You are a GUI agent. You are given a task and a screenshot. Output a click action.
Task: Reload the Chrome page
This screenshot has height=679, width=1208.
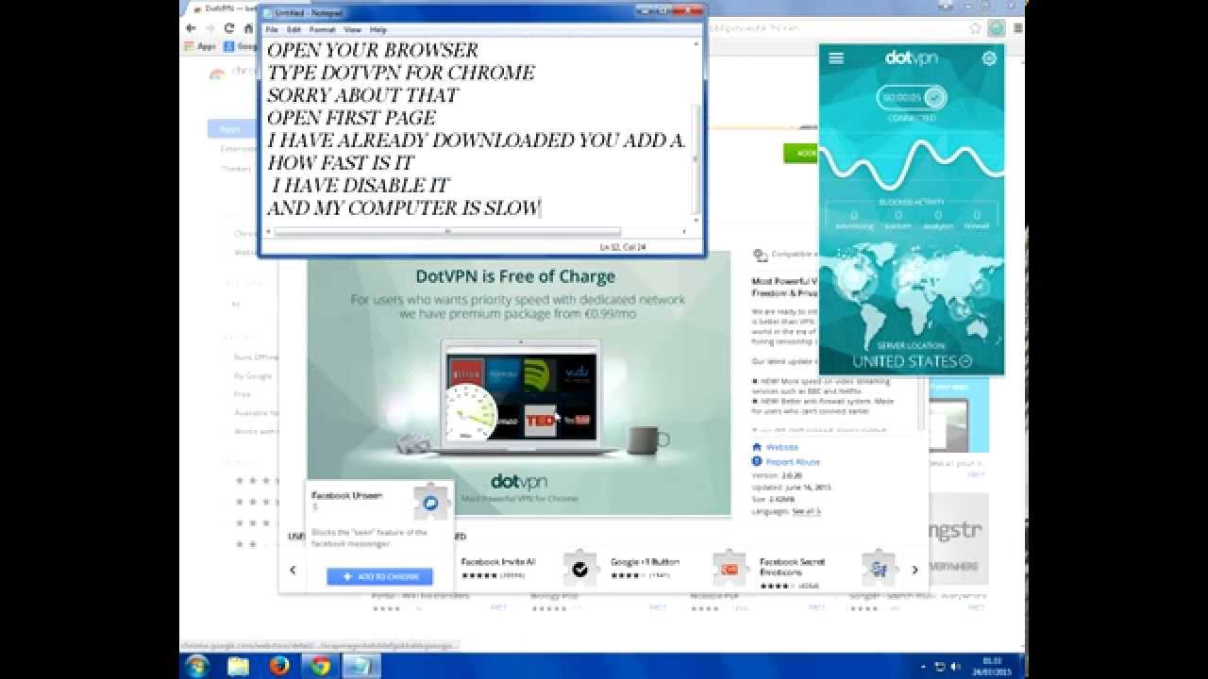pyautogui.click(x=229, y=28)
